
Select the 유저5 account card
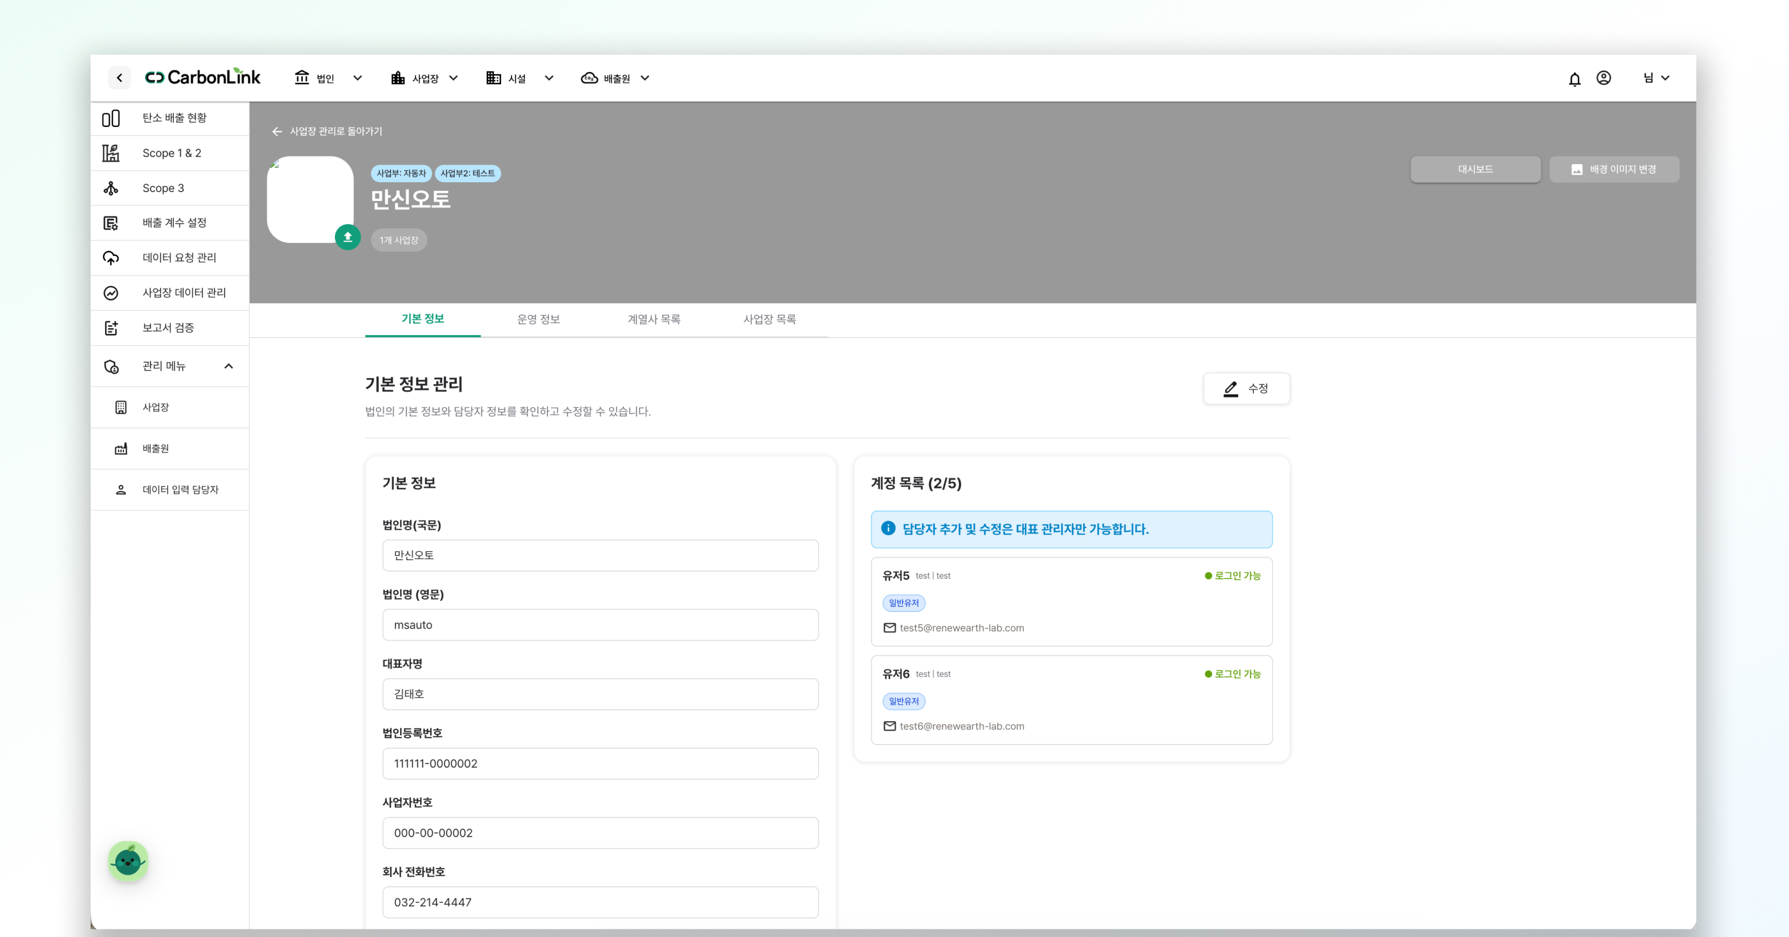(1072, 601)
